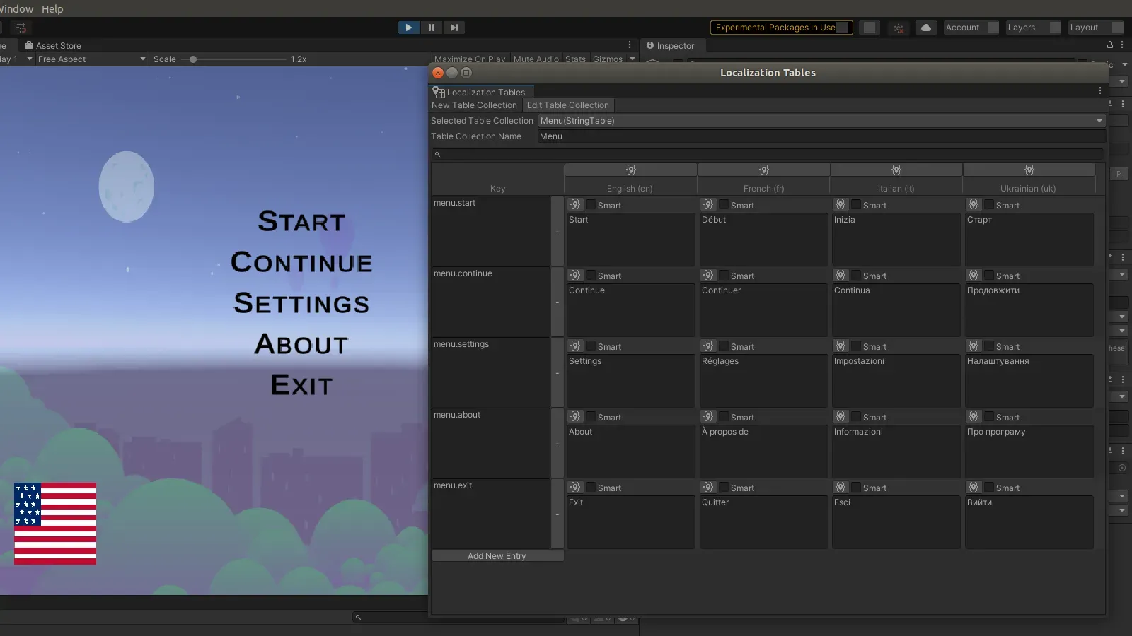Click the Step frame button
Image resolution: width=1132 pixels, height=636 pixels.
tap(454, 28)
